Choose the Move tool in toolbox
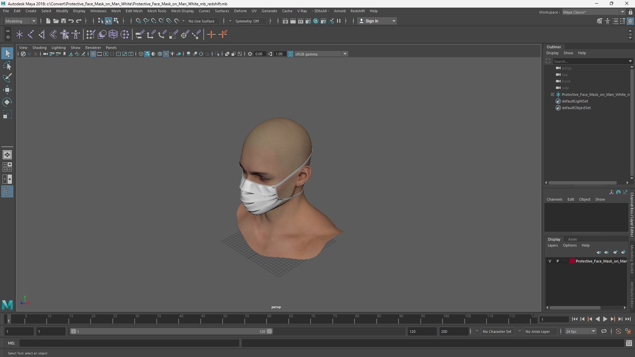The image size is (635, 357). (7, 90)
